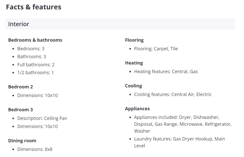Image resolution: width=244 pixels, height=157 pixels.
Task: Click the Heating subheading
Action: coord(134,63)
